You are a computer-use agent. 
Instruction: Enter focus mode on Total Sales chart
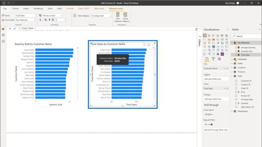pyautogui.click(x=149, y=44)
